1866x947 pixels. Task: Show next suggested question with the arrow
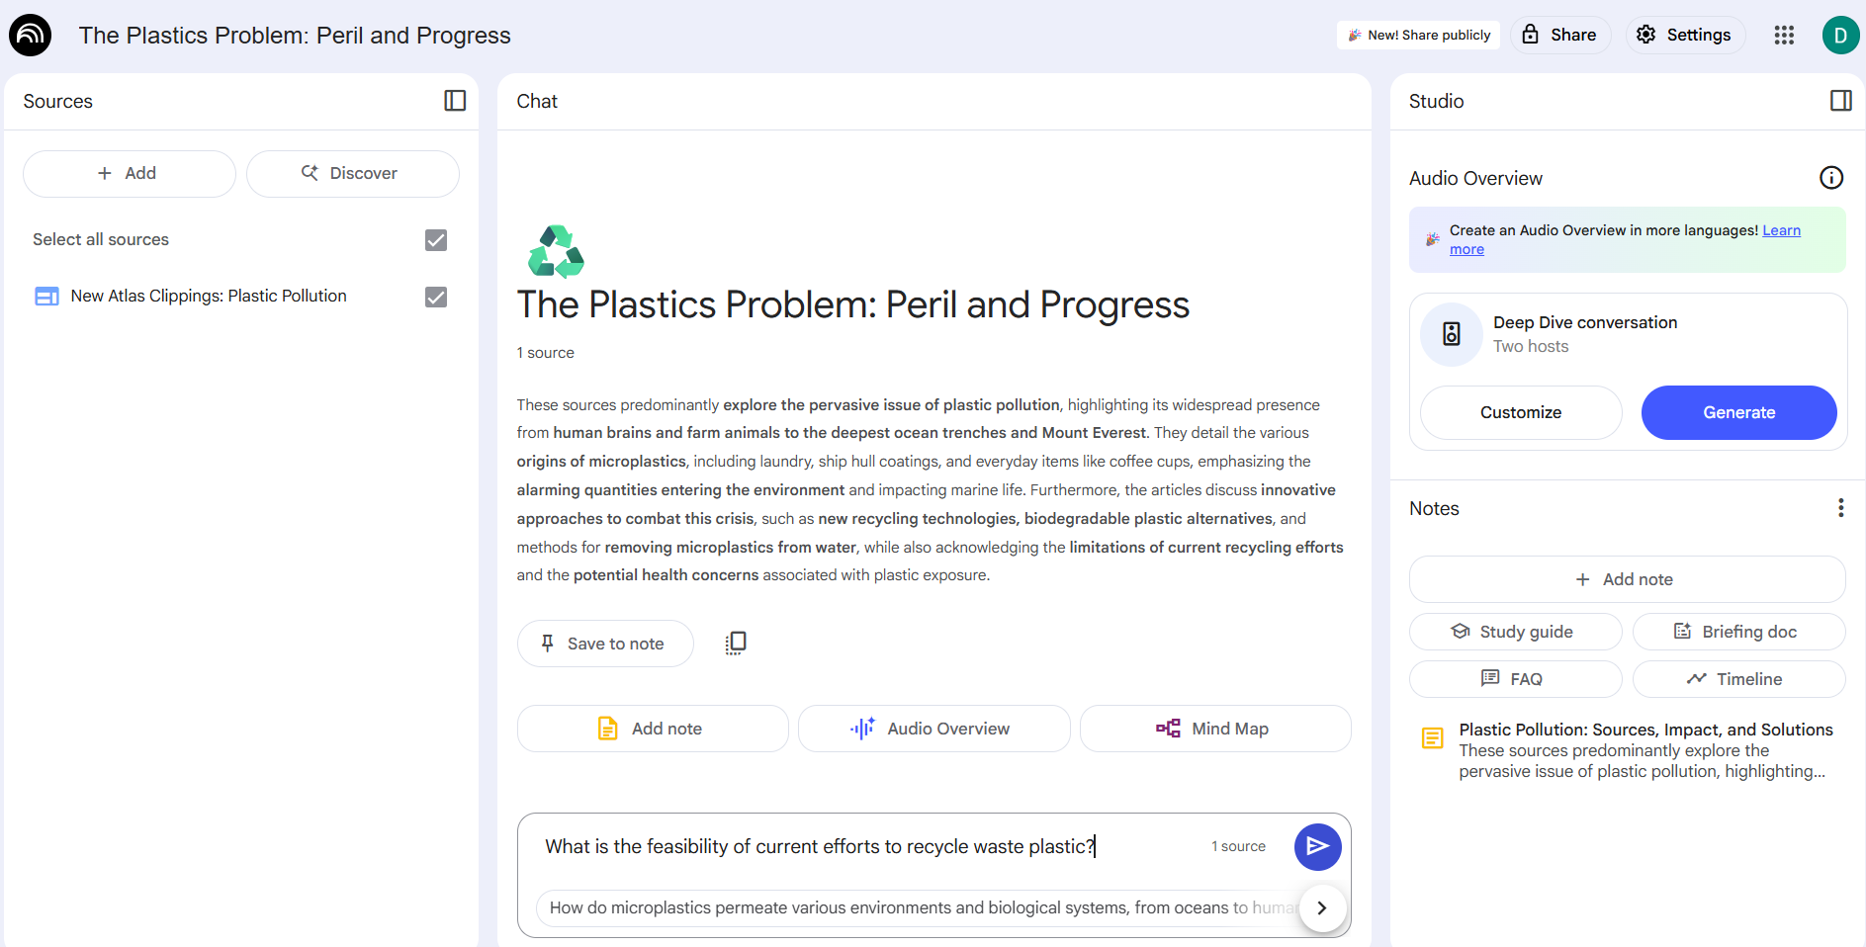(x=1321, y=907)
